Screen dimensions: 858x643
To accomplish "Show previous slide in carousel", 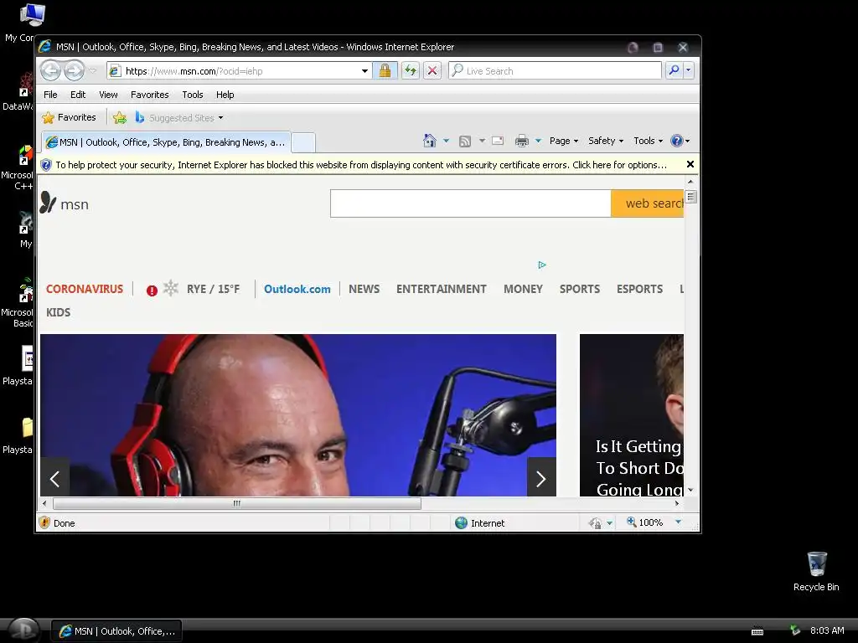I will pyautogui.click(x=54, y=478).
